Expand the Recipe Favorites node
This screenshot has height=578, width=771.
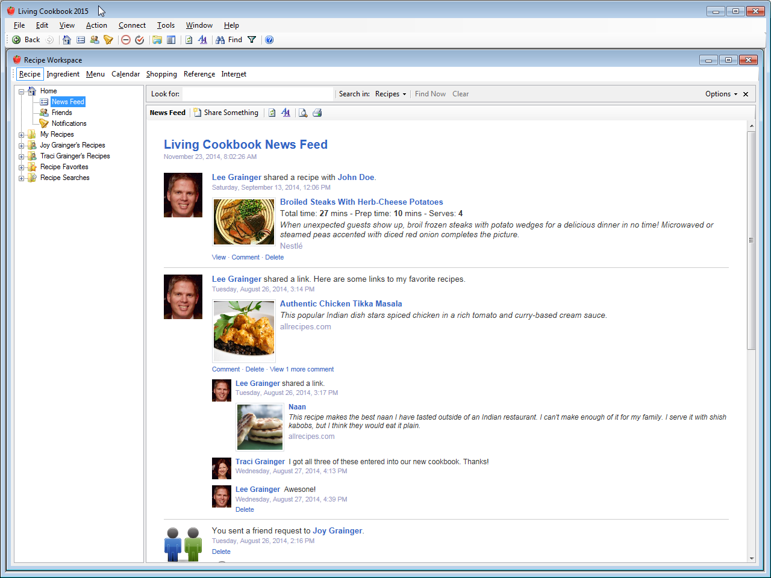[22, 167]
